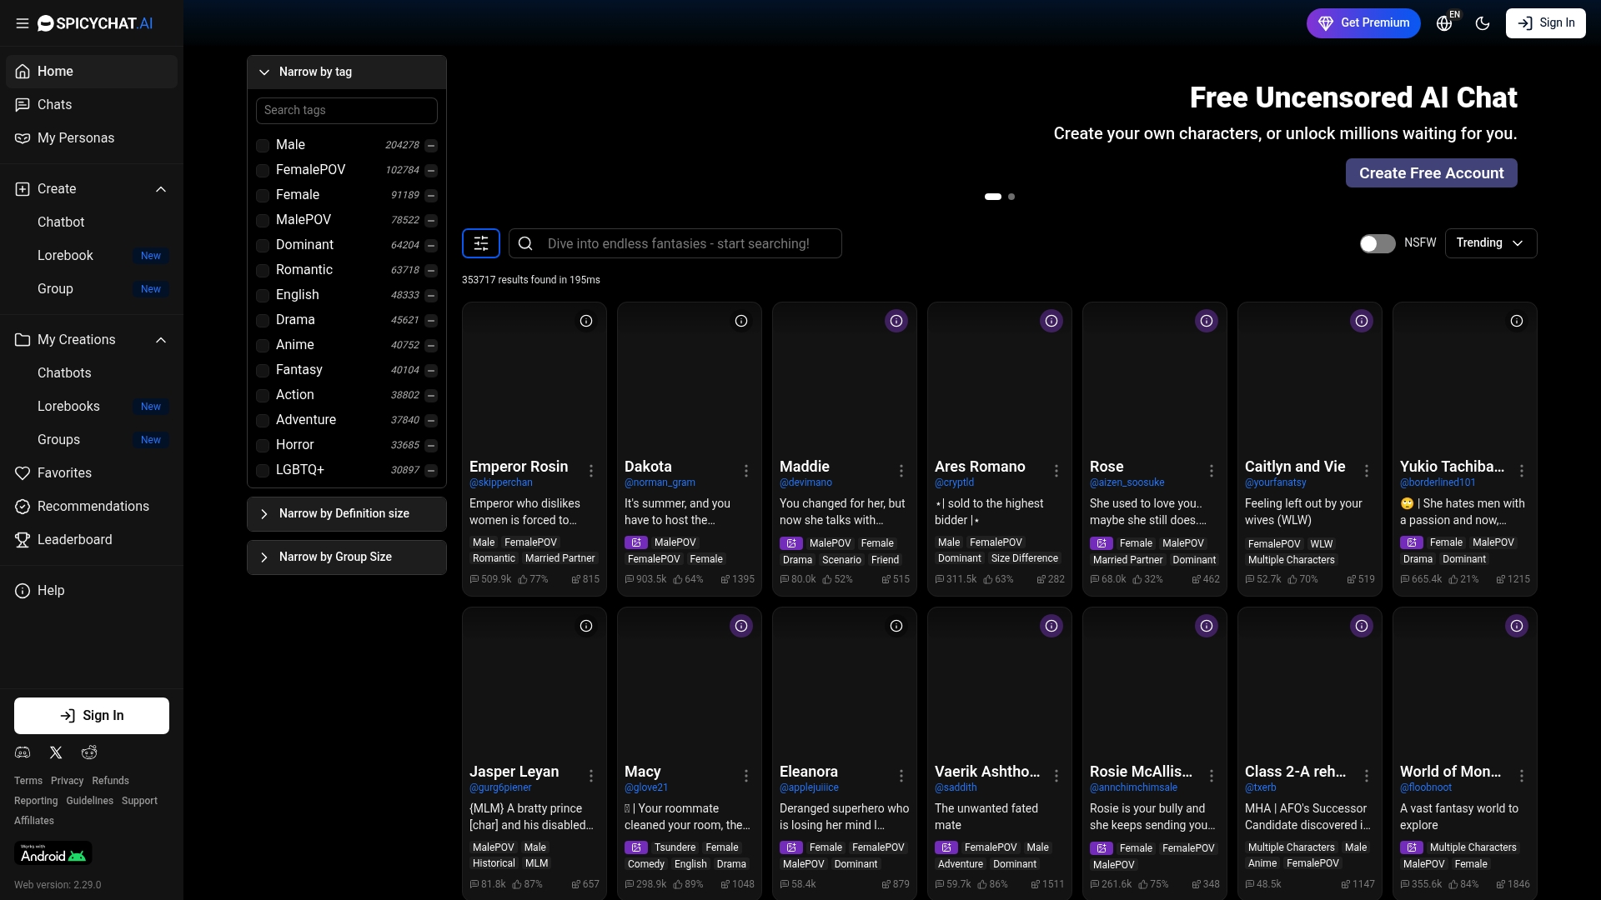Open Favorites in sidebar
The width and height of the screenshot is (1601, 900).
tap(92, 473)
